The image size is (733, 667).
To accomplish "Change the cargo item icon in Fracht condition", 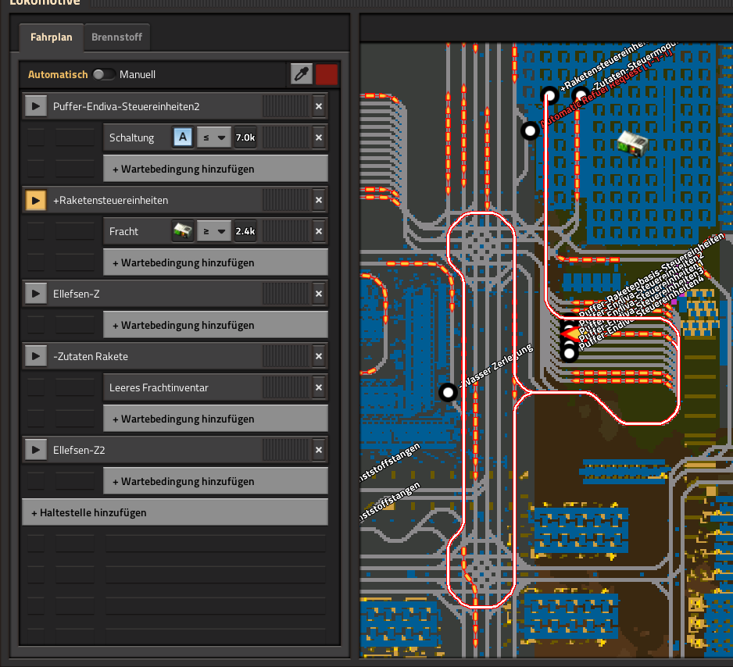I will (183, 231).
